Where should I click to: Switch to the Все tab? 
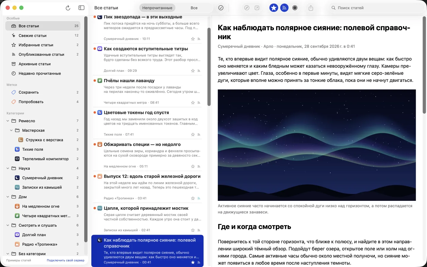pyautogui.click(x=194, y=8)
